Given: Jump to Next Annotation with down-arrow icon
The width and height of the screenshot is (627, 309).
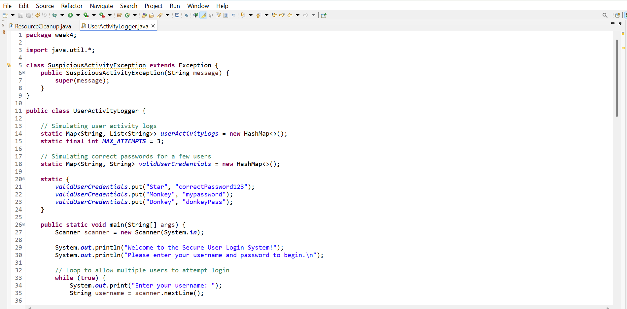Looking at the screenshot, I should point(243,15).
